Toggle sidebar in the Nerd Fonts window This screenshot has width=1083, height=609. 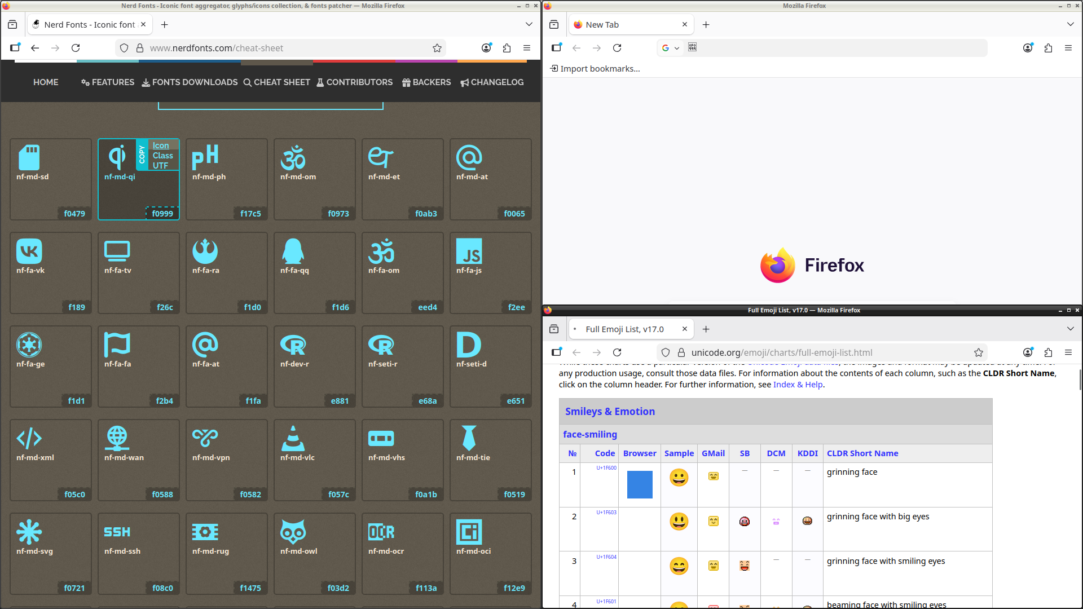(x=15, y=48)
